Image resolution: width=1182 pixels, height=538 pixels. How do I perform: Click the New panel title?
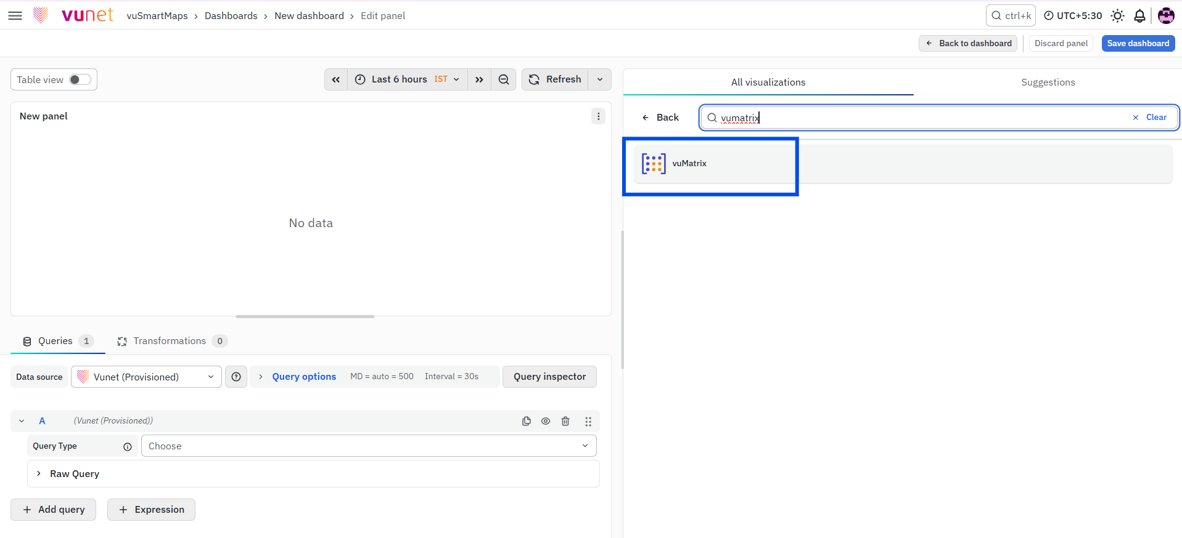(44, 116)
